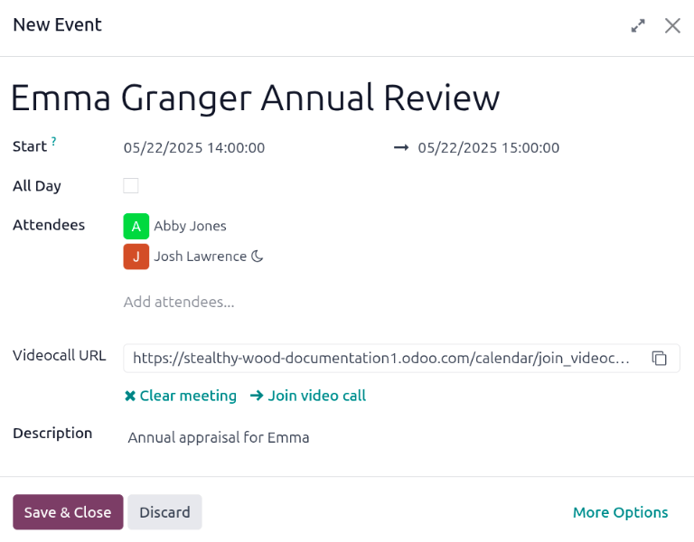Open the end date picker 05/22/2025 15:00:00
Viewport: 694px width, 542px height.
click(488, 147)
